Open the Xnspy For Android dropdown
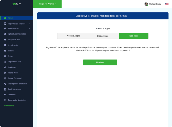 [48, 4]
